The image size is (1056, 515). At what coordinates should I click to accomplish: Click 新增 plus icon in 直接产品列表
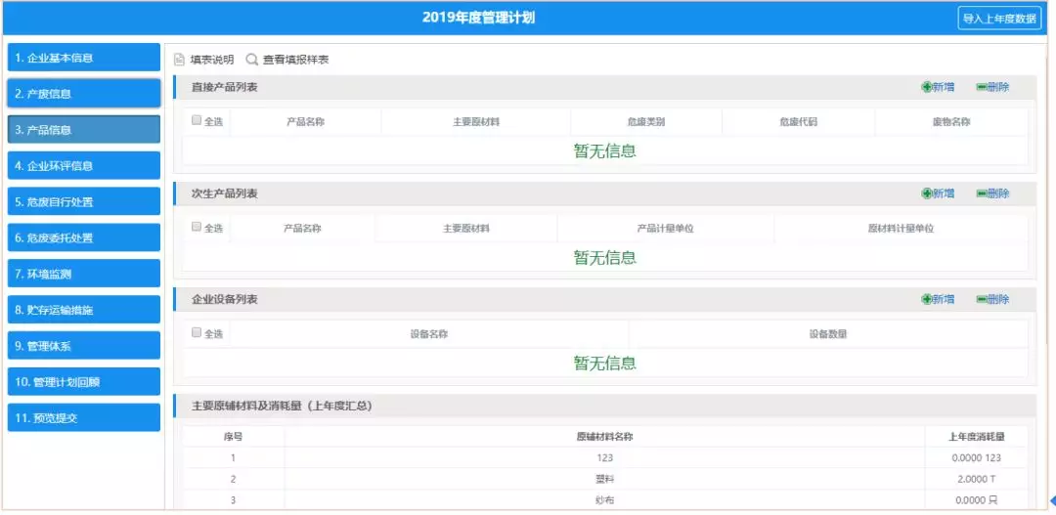pos(927,88)
